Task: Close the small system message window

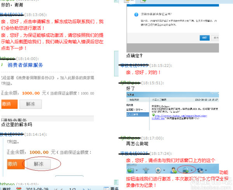Action: coord(218,94)
